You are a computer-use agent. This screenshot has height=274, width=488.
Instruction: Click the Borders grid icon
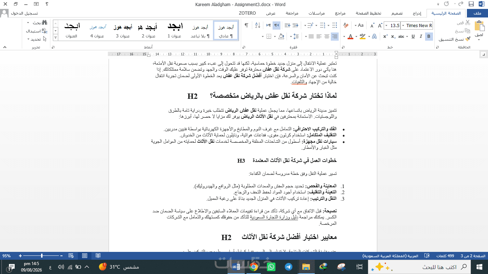tap(269, 36)
